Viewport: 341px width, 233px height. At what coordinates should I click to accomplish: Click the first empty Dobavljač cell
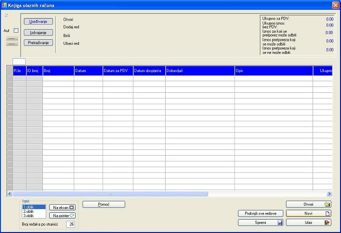point(200,78)
